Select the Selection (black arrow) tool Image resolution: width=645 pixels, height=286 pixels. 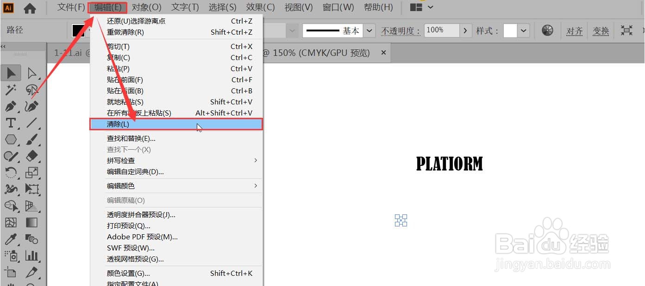pyautogui.click(x=11, y=73)
